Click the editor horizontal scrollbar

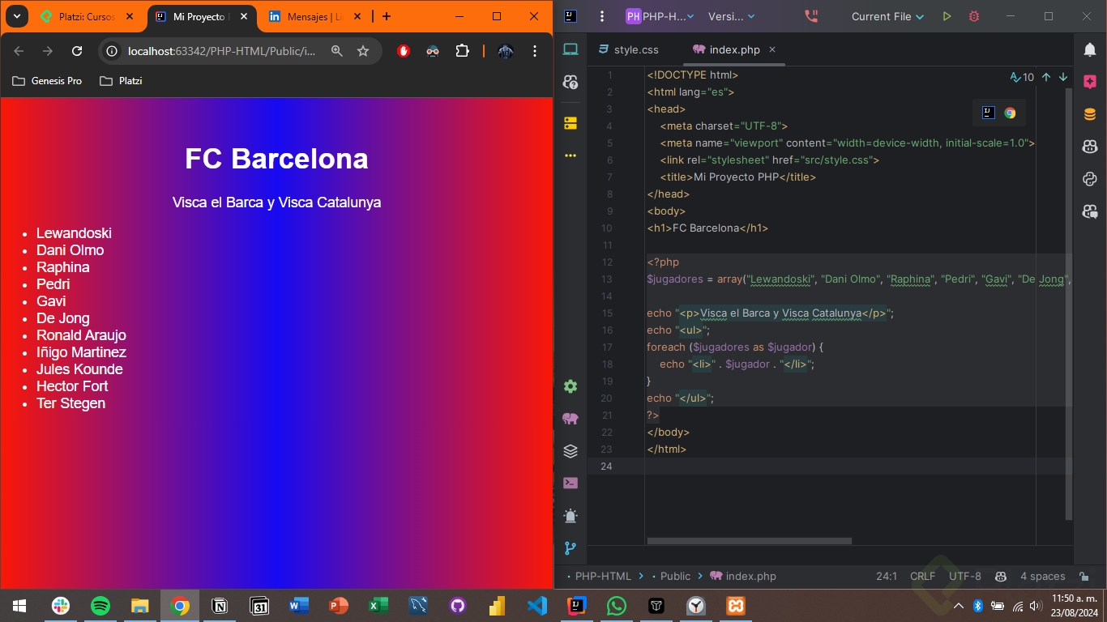click(x=749, y=541)
